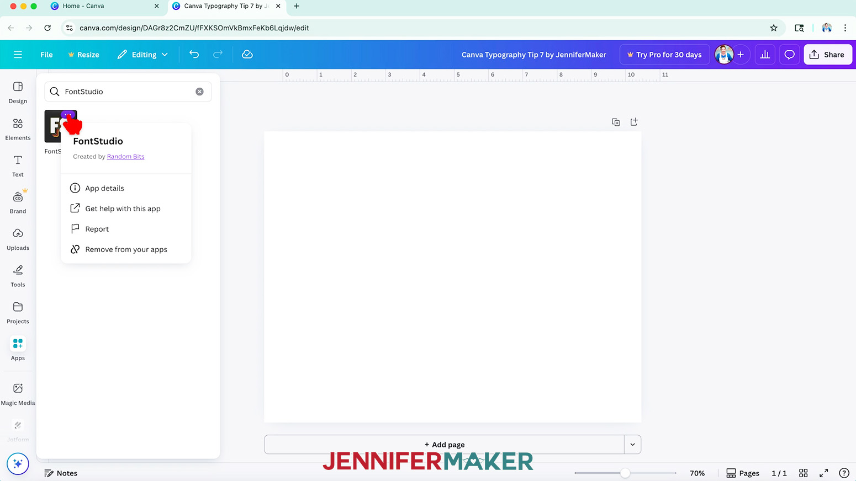Undo the last action
856x481 pixels.
point(194,55)
